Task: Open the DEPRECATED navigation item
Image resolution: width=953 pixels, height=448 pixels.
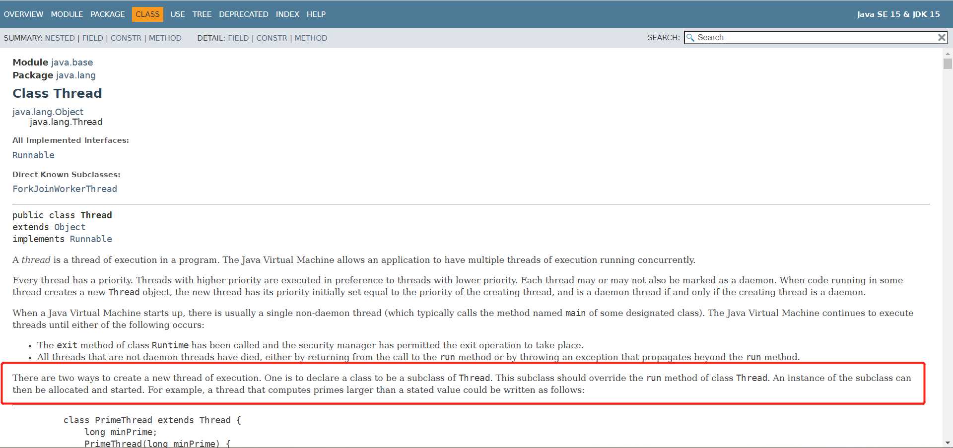Action: [244, 14]
